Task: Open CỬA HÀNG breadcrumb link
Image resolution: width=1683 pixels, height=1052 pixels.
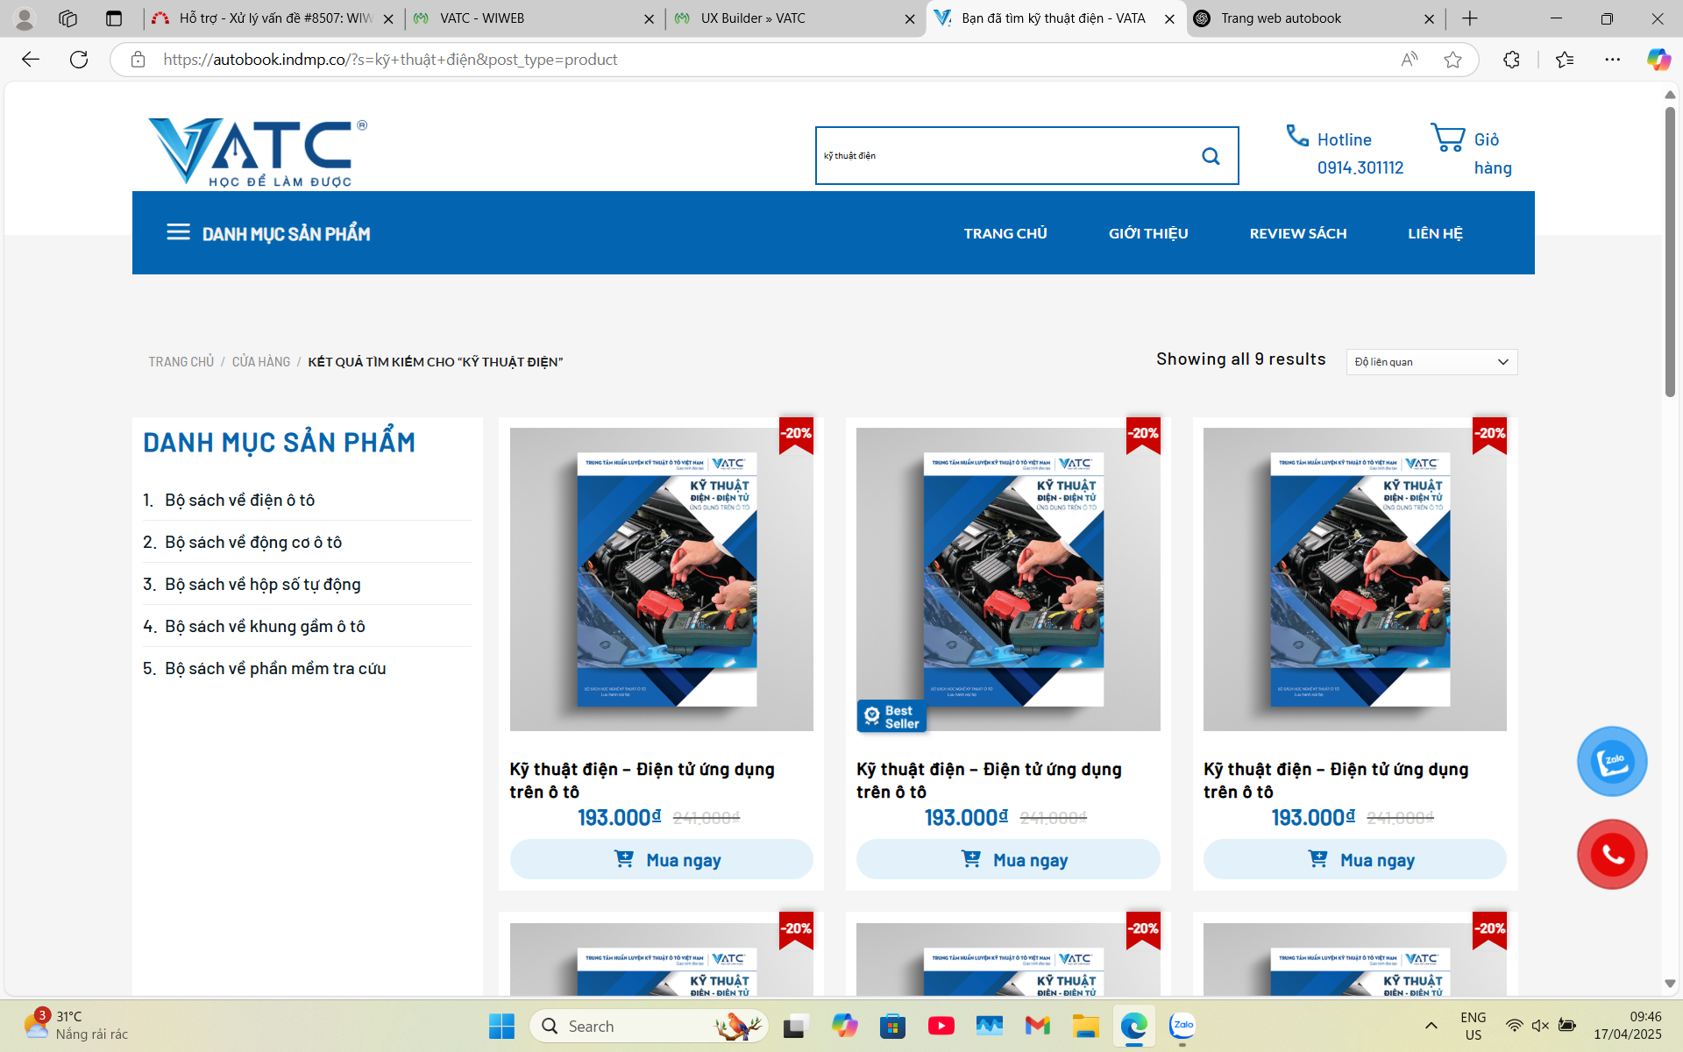Action: (261, 362)
